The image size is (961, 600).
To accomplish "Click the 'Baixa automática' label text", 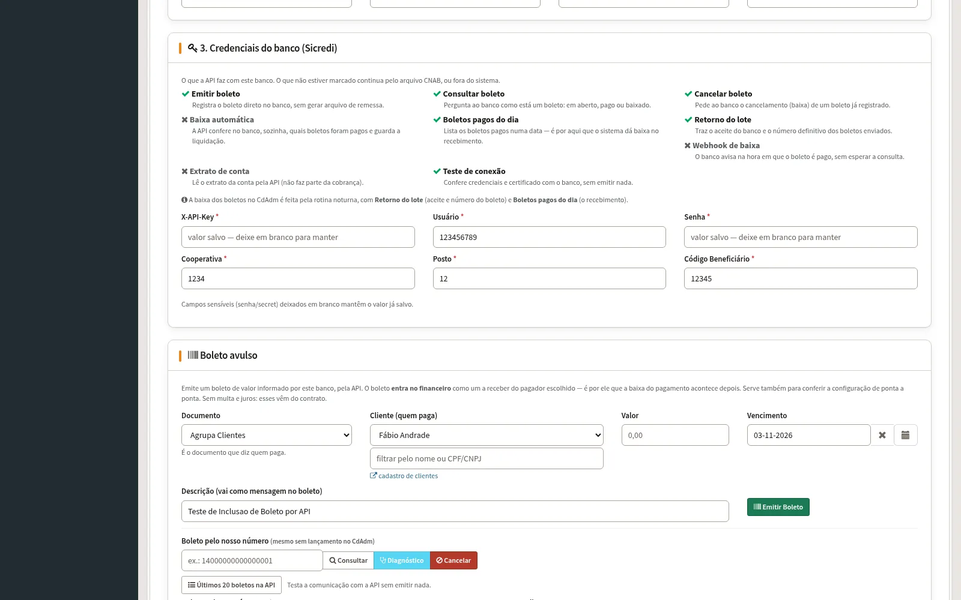I will (222, 119).
